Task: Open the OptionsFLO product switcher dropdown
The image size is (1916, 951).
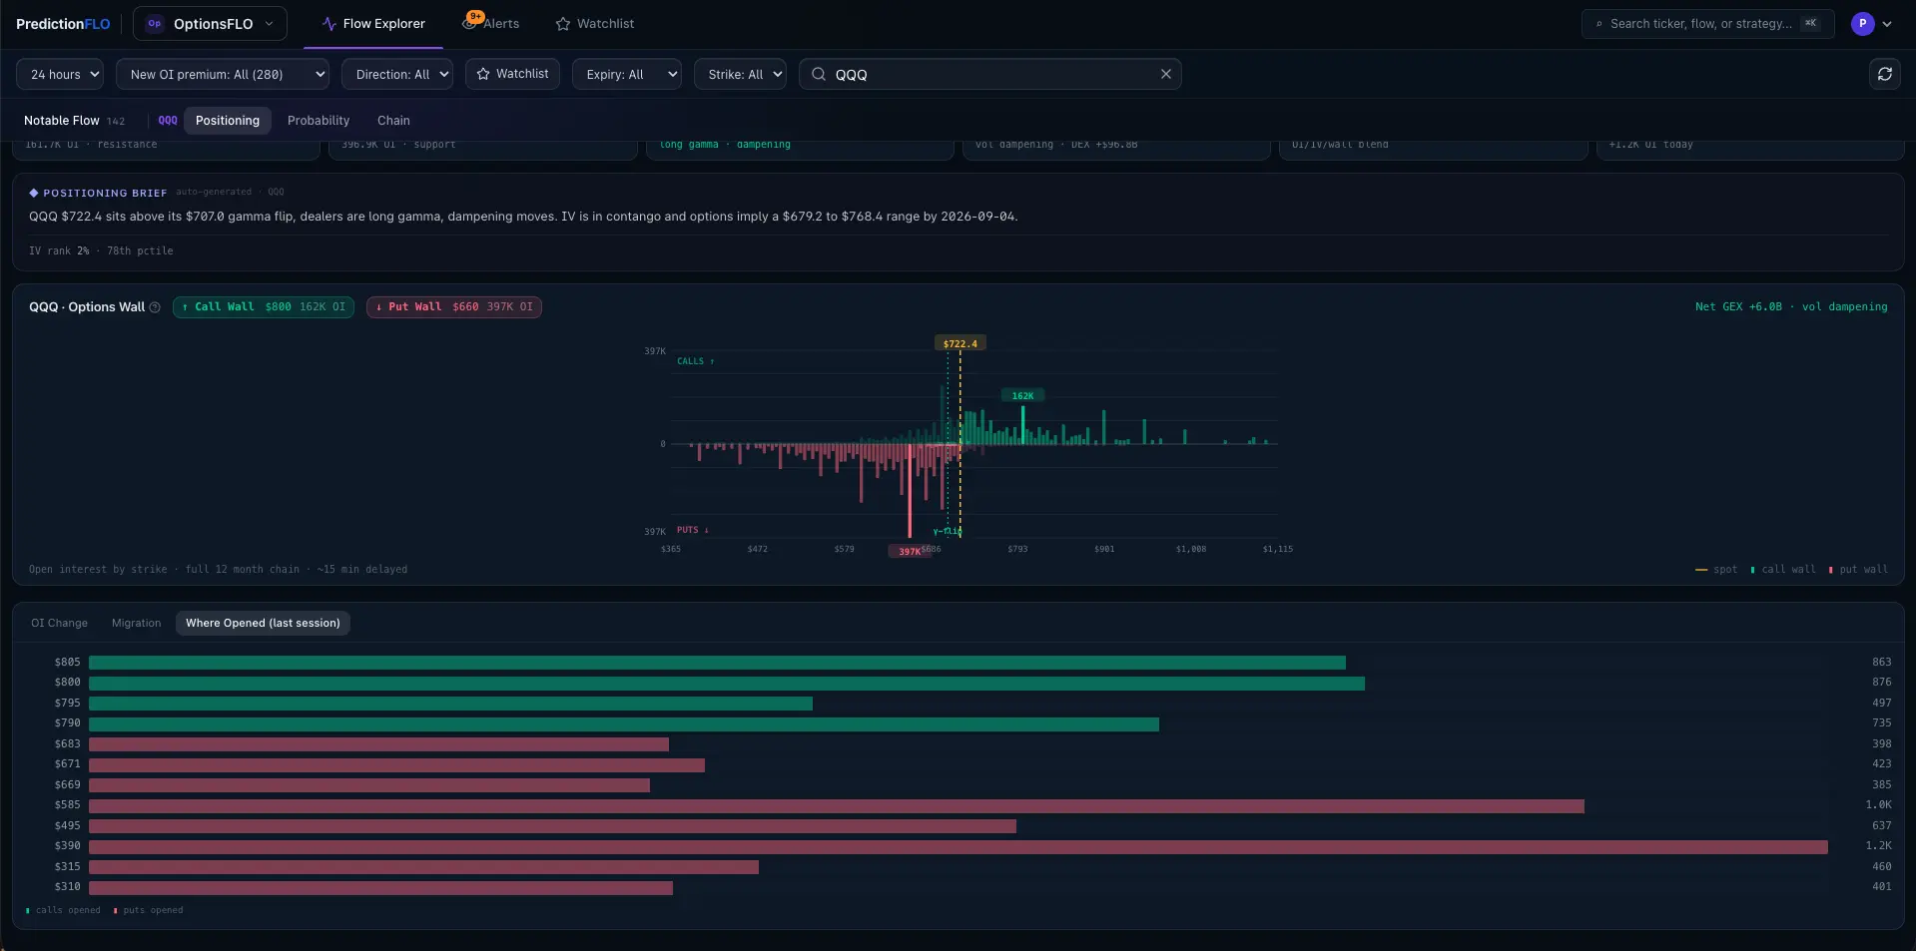Action: tap(210, 24)
